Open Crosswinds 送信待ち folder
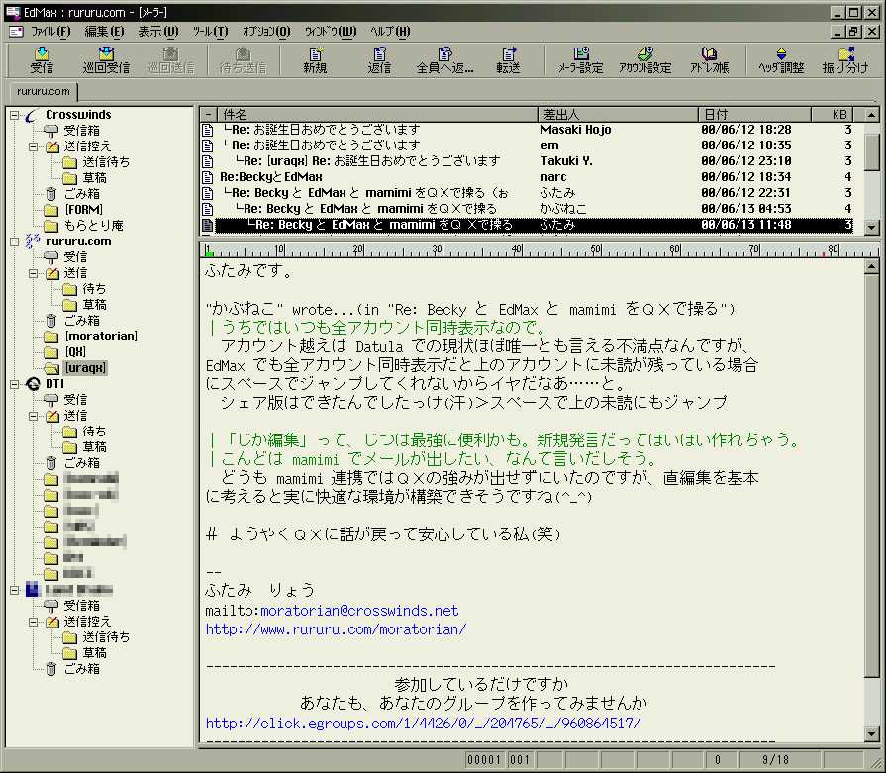886x773 pixels. pyautogui.click(x=106, y=162)
